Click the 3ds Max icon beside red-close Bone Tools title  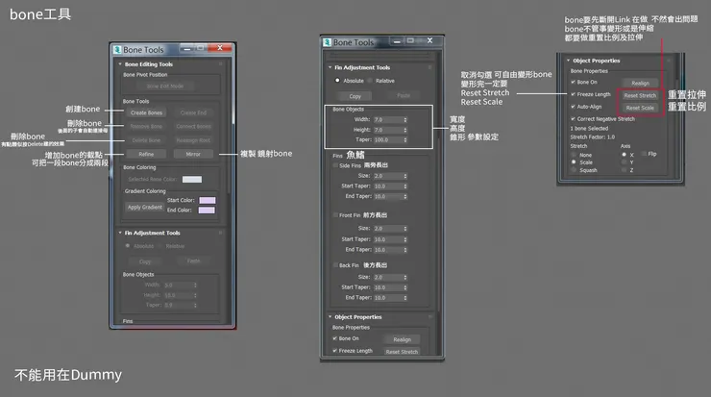(x=118, y=49)
